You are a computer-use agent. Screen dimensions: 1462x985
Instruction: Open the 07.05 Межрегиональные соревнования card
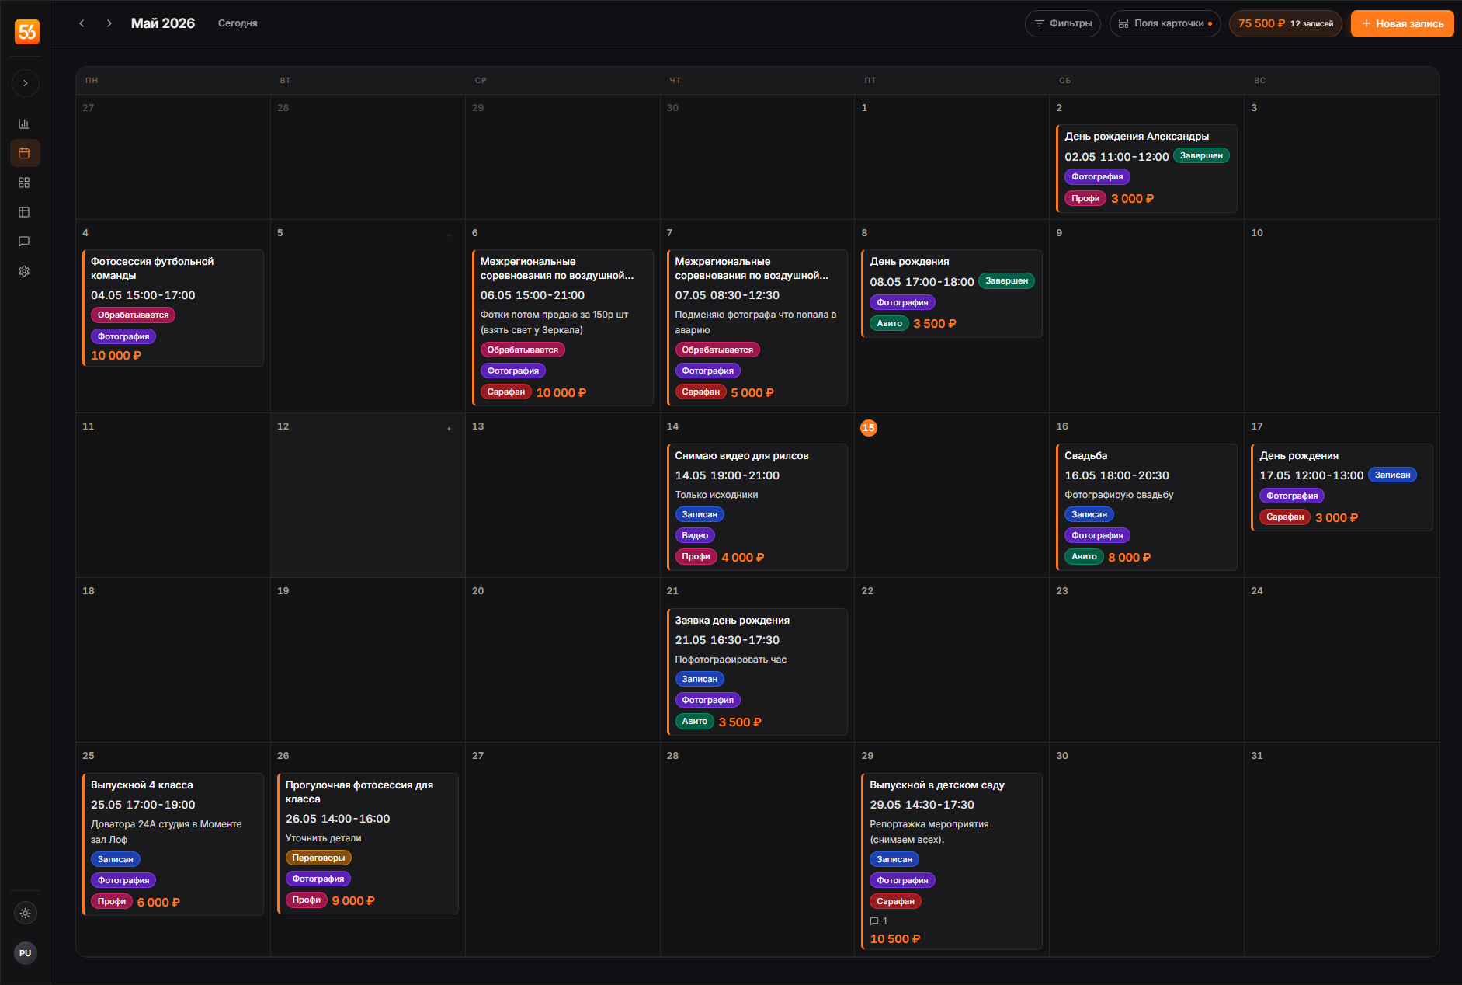coord(757,327)
